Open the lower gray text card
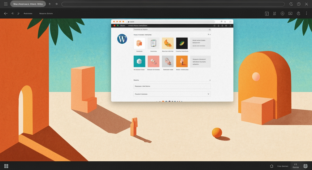This screenshot has height=170, width=312. click(200, 62)
